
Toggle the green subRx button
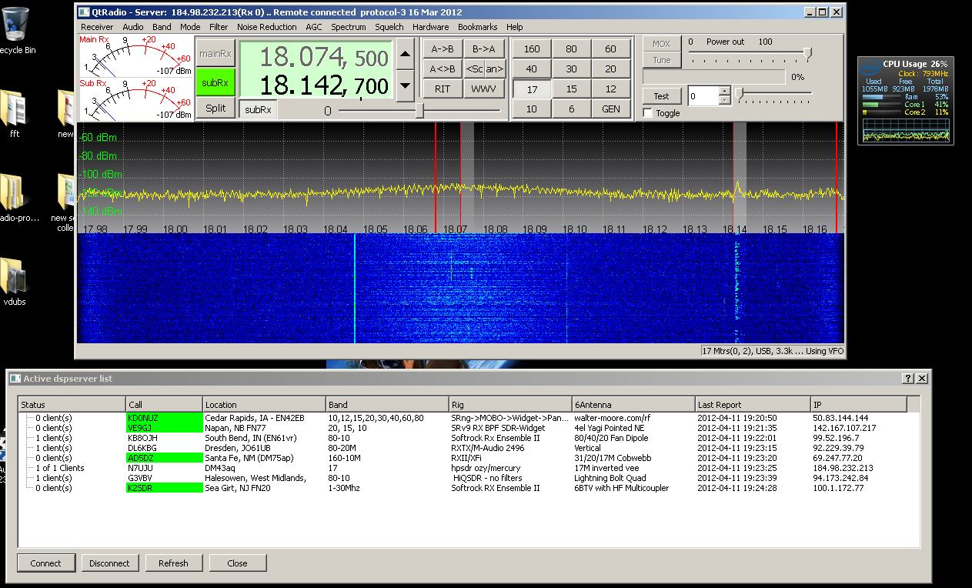[215, 82]
